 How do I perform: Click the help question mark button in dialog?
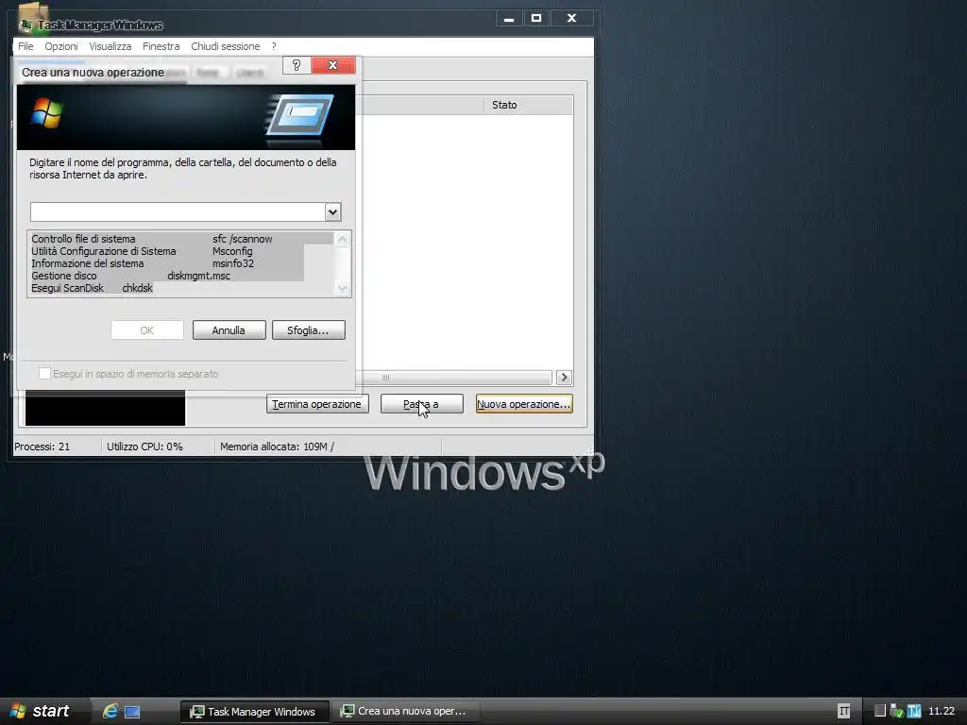click(x=297, y=65)
